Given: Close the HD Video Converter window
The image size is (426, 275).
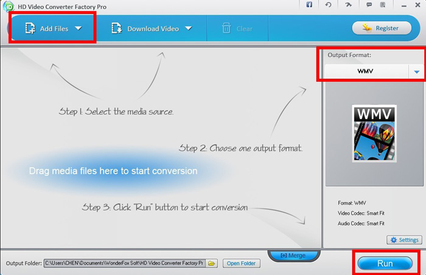Looking at the screenshot, I should point(418,5).
